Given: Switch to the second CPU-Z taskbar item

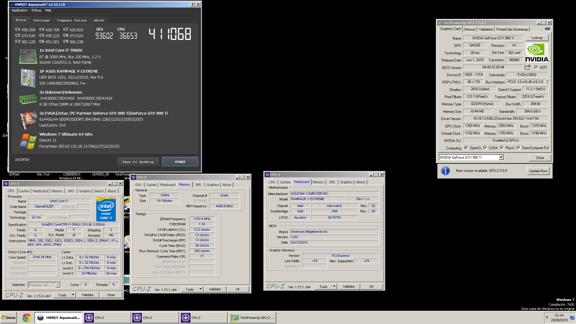Looking at the screenshot, I should point(155,318).
